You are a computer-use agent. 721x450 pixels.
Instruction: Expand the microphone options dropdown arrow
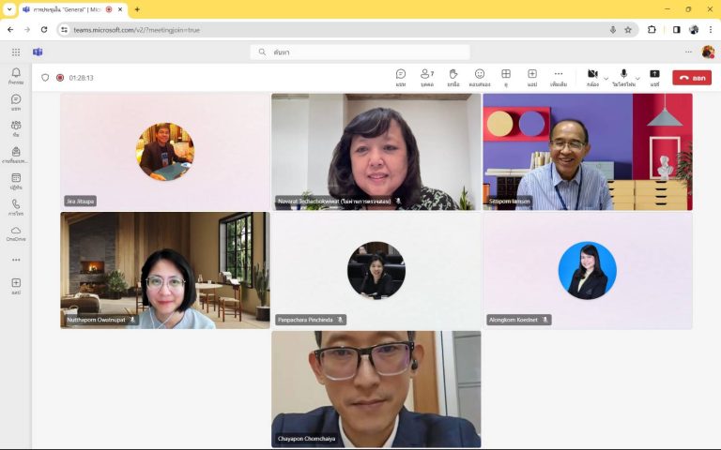[637, 77]
